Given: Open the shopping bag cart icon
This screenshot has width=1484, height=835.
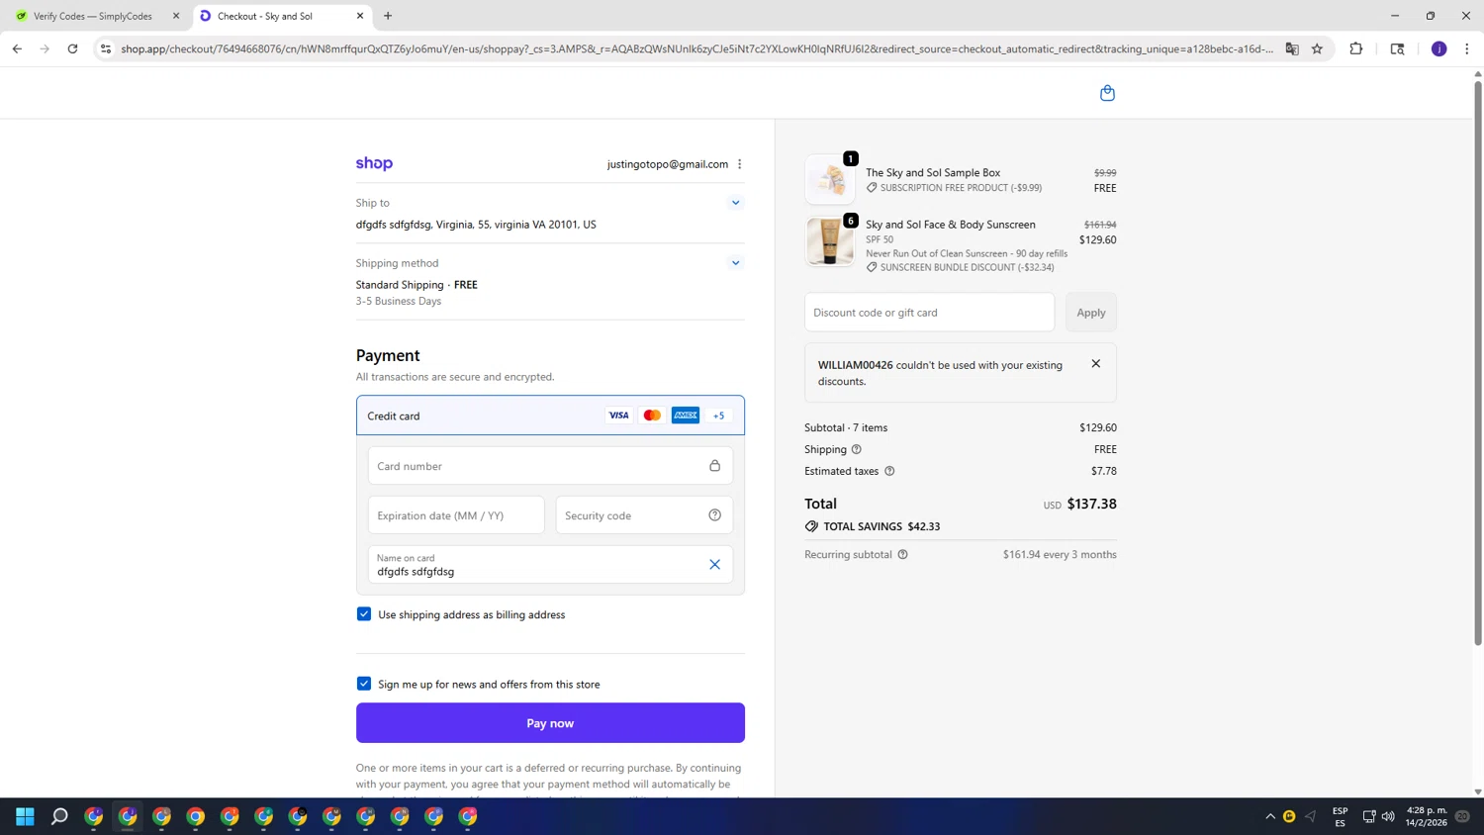Looking at the screenshot, I should coord(1107,93).
